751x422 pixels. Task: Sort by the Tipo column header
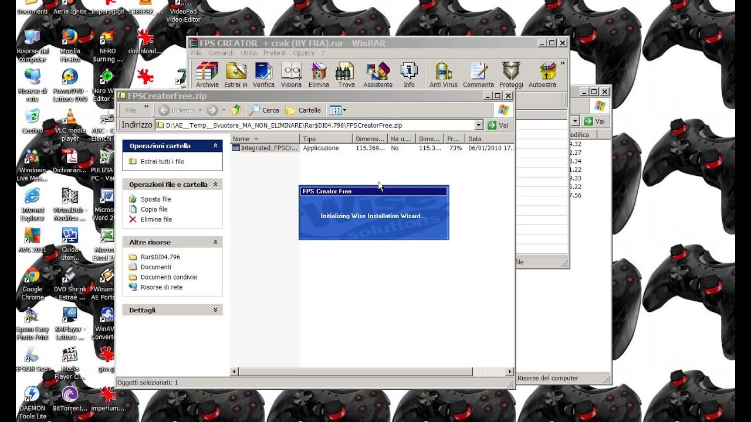tap(326, 139)
